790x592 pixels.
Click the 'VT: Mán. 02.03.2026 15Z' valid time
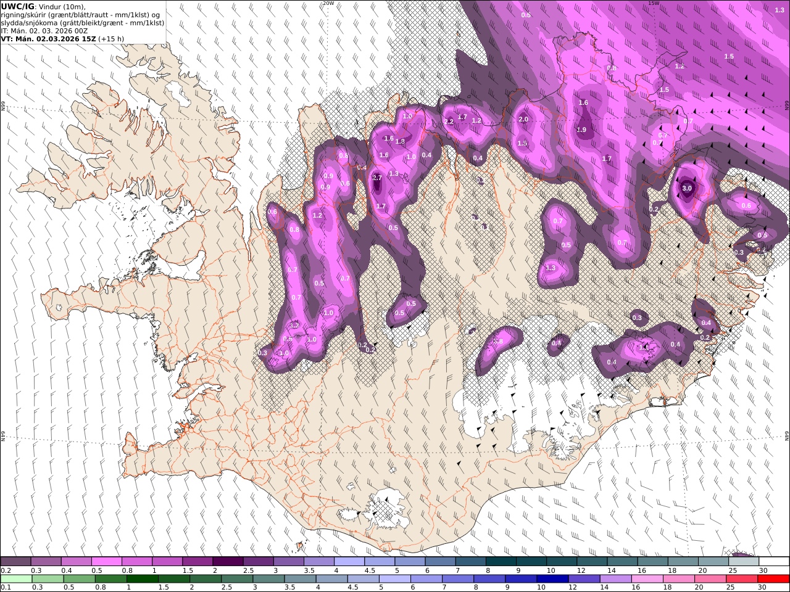coord(48,39)
